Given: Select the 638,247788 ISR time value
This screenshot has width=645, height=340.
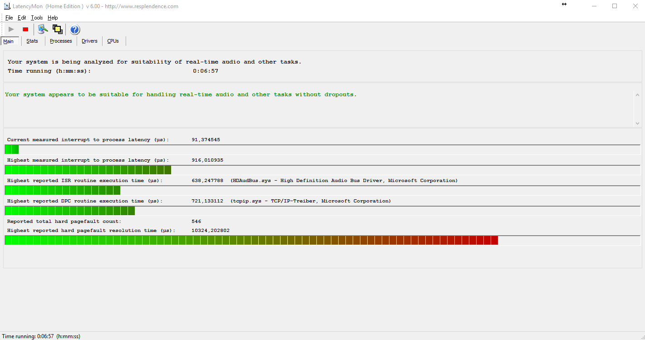Looking at the screenshot, I should point(207,181).
